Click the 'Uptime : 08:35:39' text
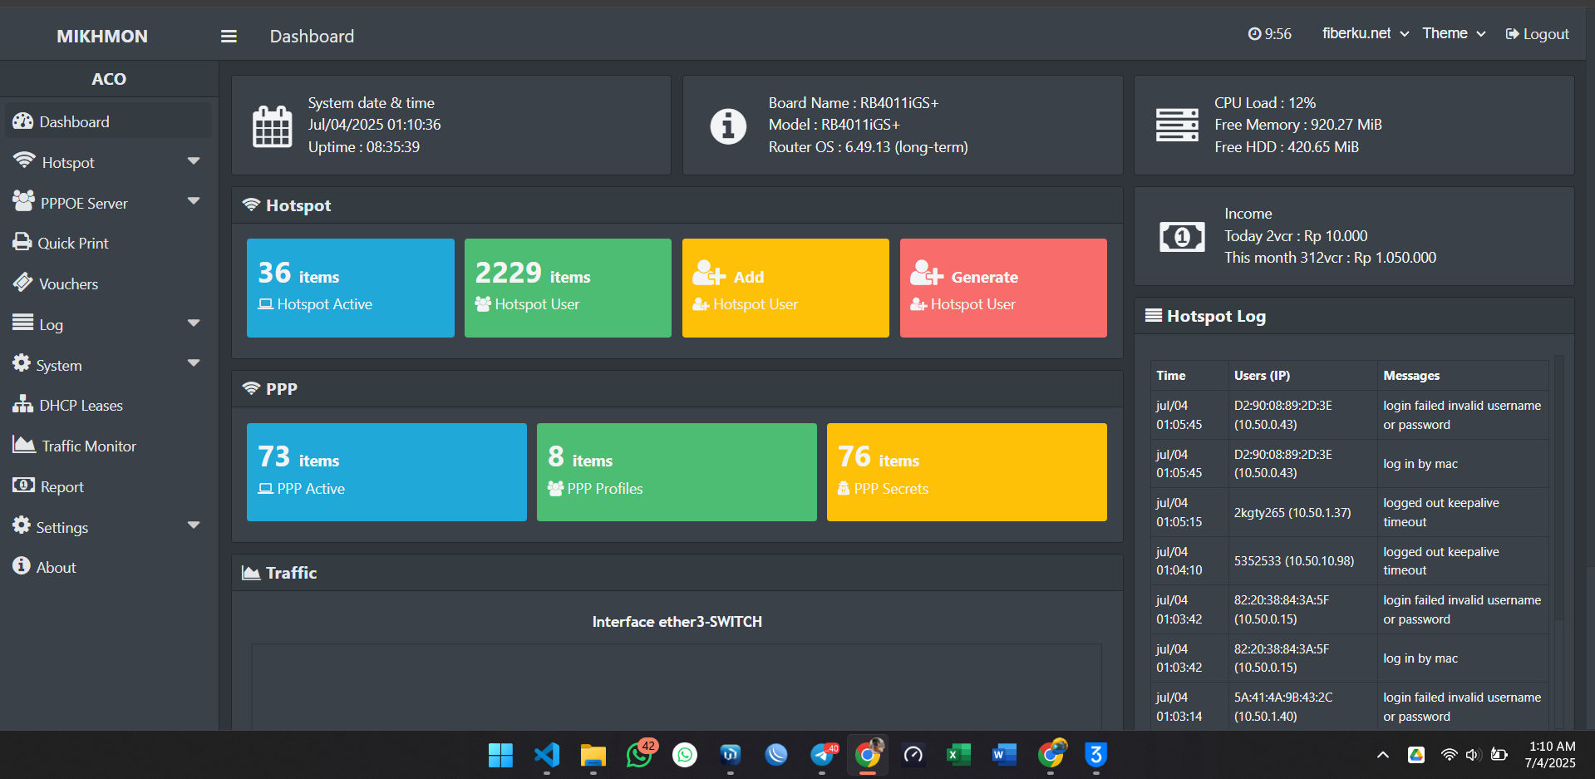The width and height of the screenshot is (1595, 779). (364, 147)
